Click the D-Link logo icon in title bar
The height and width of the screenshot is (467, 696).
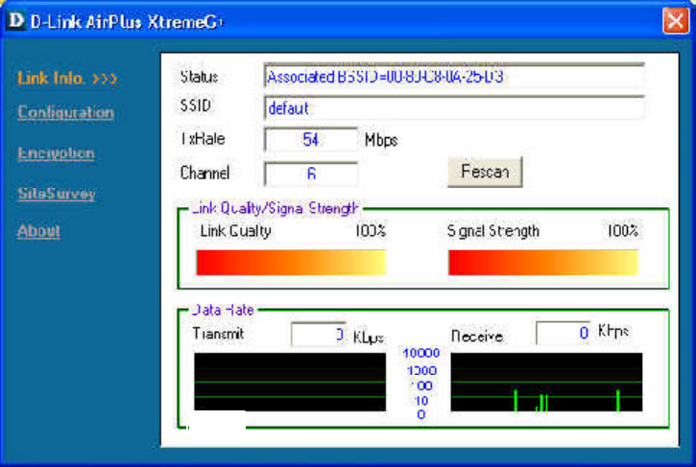(16, 20)
